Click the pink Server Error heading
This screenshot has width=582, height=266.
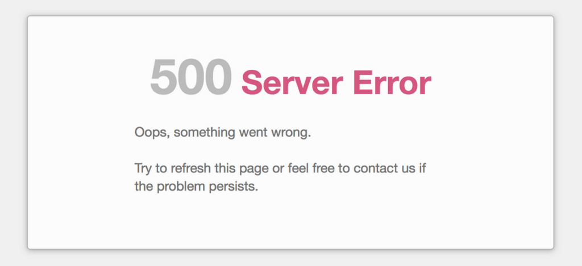click(x=336, y=83)
